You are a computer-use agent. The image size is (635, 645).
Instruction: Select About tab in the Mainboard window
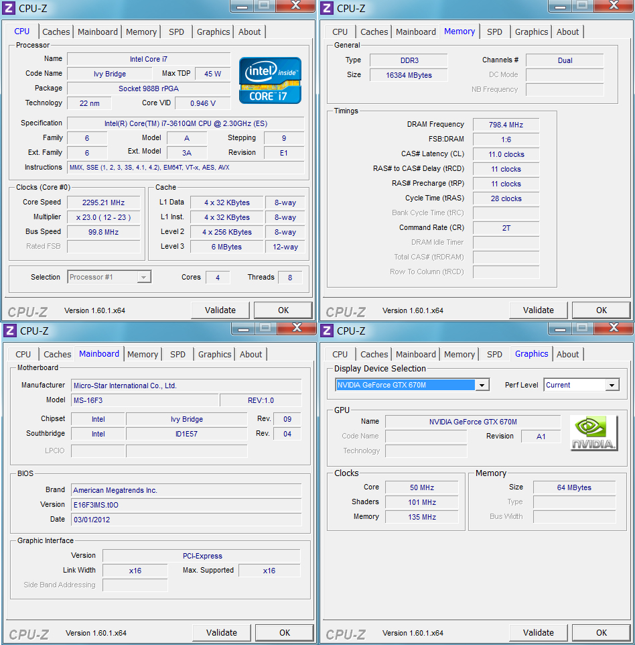(x=251, y=354)
